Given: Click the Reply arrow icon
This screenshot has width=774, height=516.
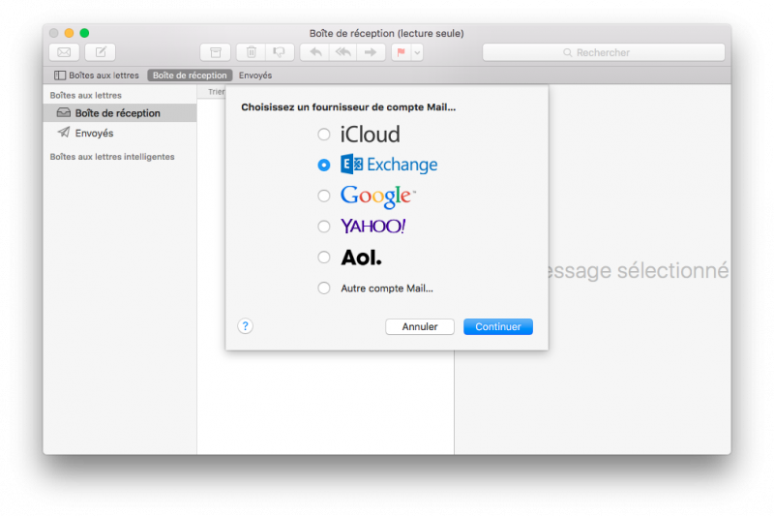Looking at the screenshot, I should [315, 52].
